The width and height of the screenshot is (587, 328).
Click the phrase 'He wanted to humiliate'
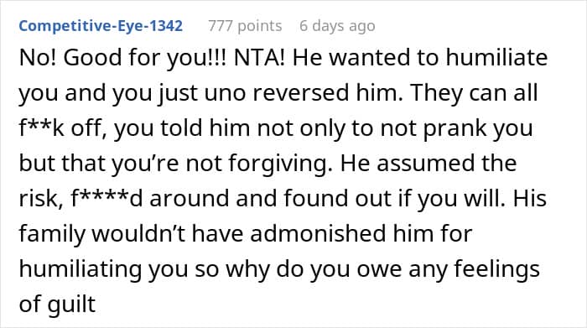(420, 57)
